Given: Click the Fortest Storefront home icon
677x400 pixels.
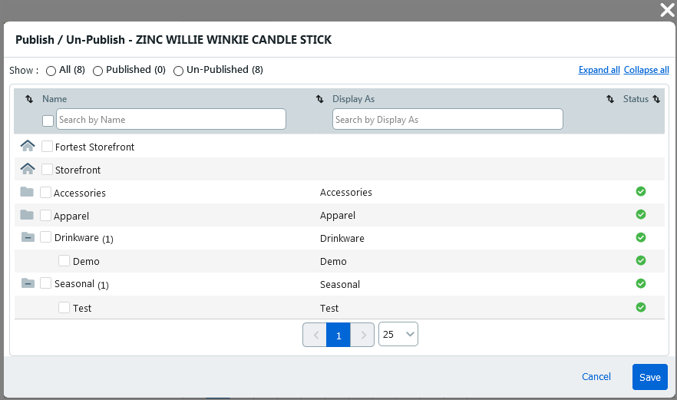Looking at the screenshot, I should click(28, 146).
